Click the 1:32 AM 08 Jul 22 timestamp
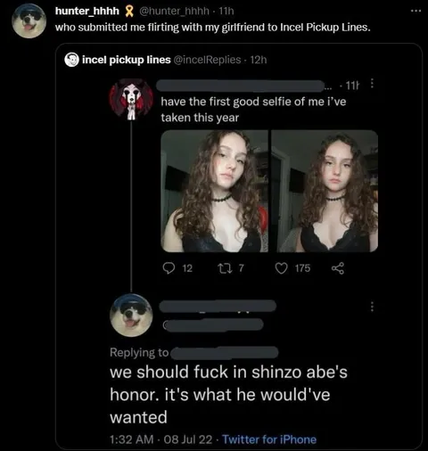The image size is (428, 451). tap(161, 439)
